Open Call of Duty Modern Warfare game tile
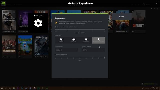Screen dimensions: 160x90 tap(9, 21)
